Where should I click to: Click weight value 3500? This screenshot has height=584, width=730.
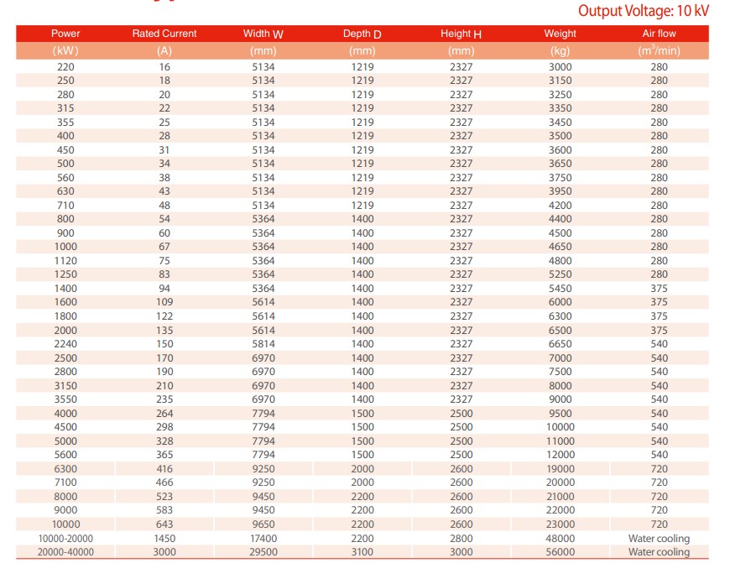(x=560, y=136)
